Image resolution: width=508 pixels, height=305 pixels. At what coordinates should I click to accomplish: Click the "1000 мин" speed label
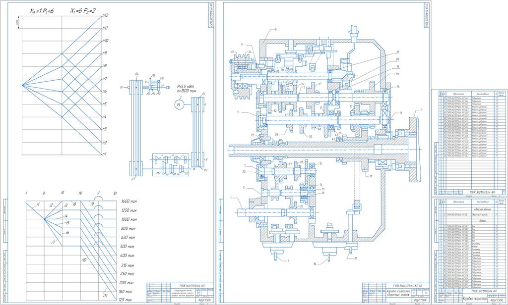click(x=128, y=219)
